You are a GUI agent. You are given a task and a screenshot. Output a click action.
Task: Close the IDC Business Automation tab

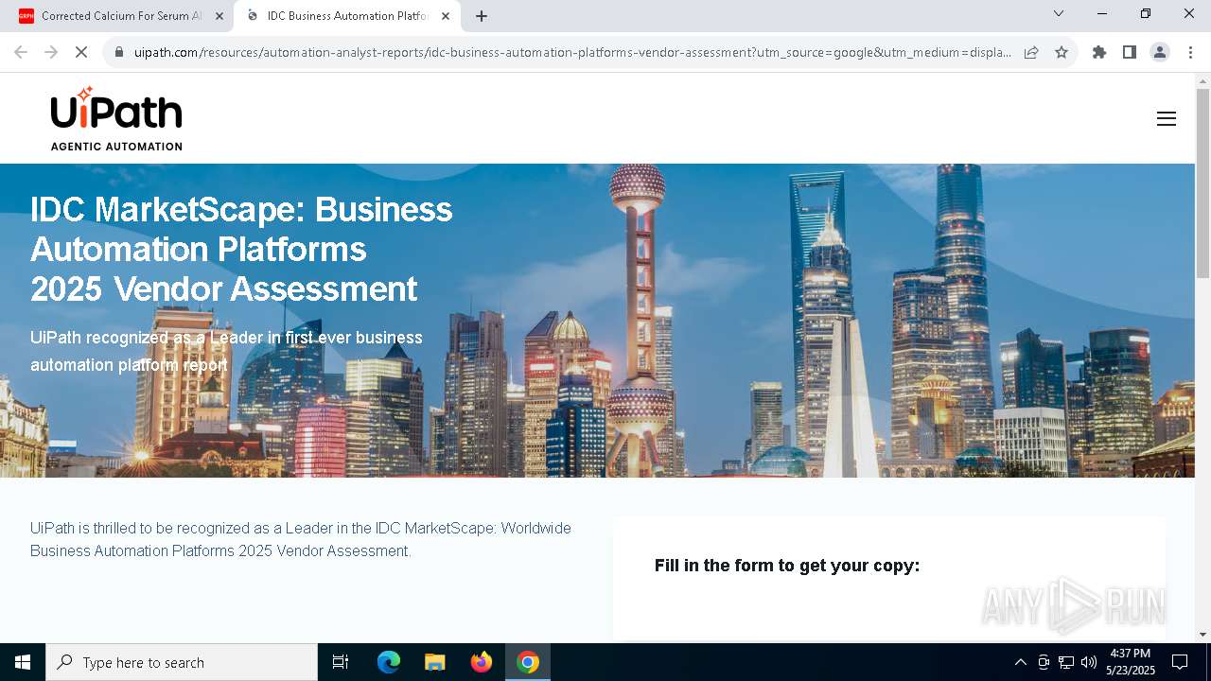tap(446, 16)
